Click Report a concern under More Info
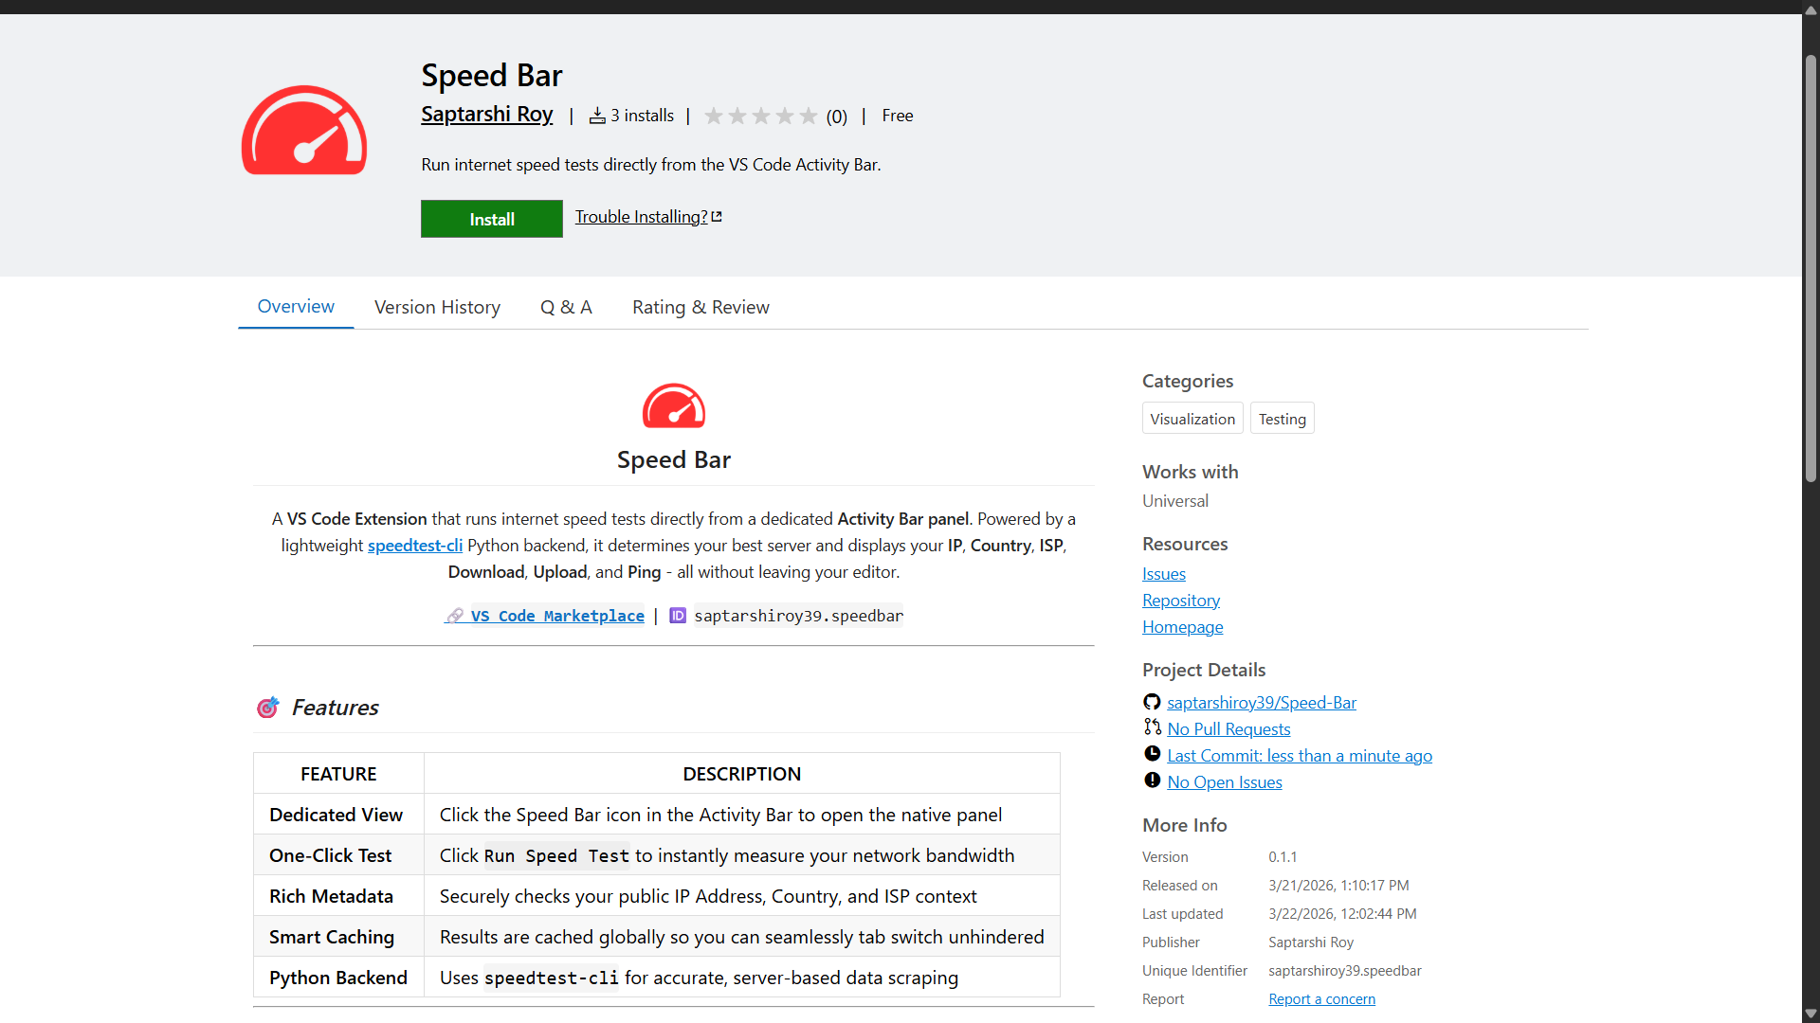Image resolution: width=1820 pixels, height=1023 pixels. tap(1321, 998)
